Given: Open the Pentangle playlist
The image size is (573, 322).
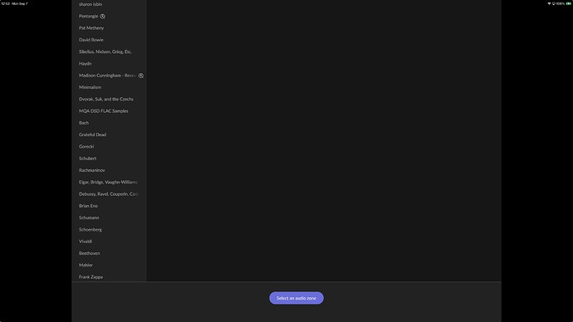Looking at the screenshot, I should pos(88,16).
